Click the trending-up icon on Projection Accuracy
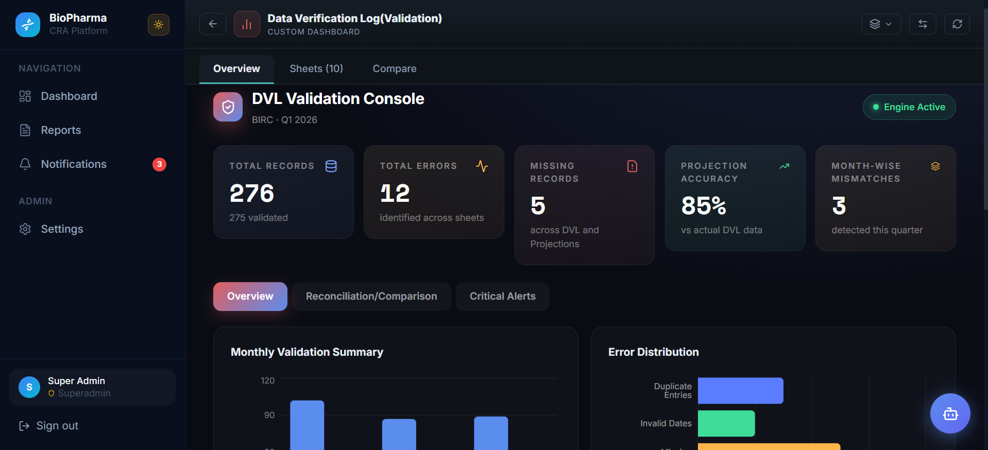The width and height of the screenshot is (988, 450). click(785, 166)
